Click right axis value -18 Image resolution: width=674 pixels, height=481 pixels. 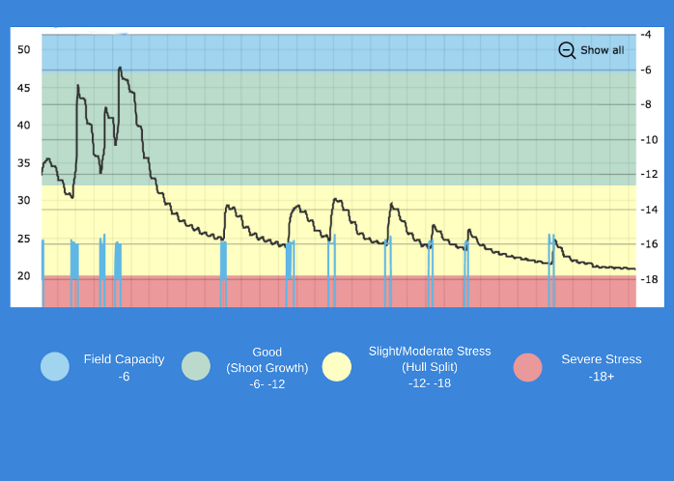[x=649, y=279]
